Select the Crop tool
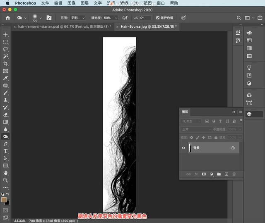This screenshot has width=265, height=223. (x=5, y=64)
